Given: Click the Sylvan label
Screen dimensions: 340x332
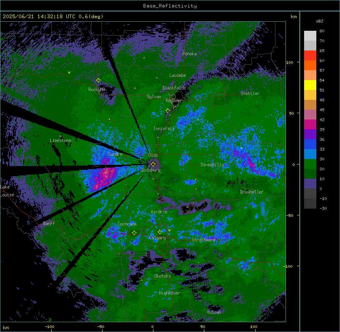Looking at the screenshot, I should coord(154,97).
